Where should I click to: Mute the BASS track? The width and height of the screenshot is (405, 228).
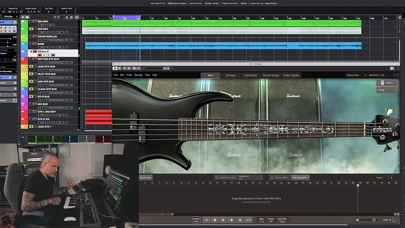pyautogui.click(x=31, y=44)
